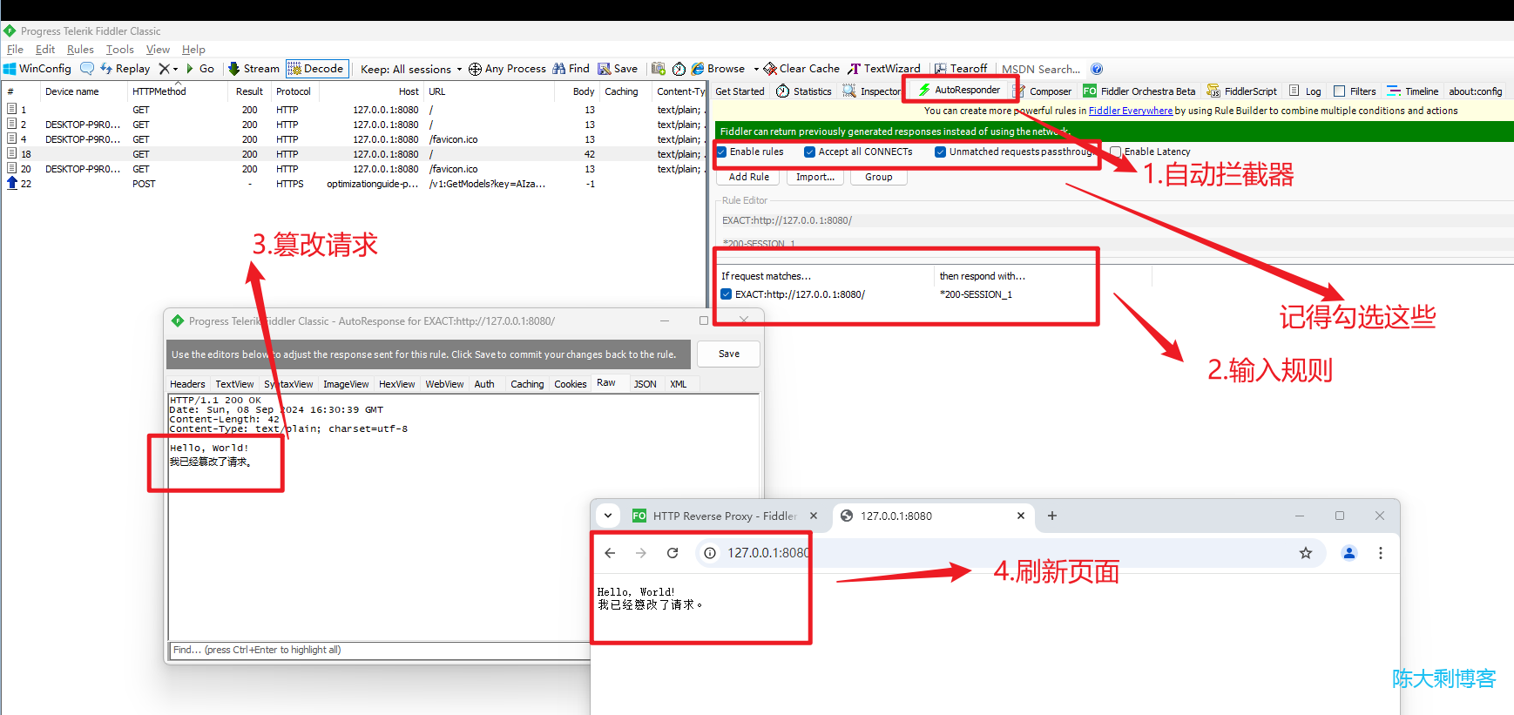Switch to the Raw tab in the response editor
This screenshot has width=1514, height=715.
(606, 383)
